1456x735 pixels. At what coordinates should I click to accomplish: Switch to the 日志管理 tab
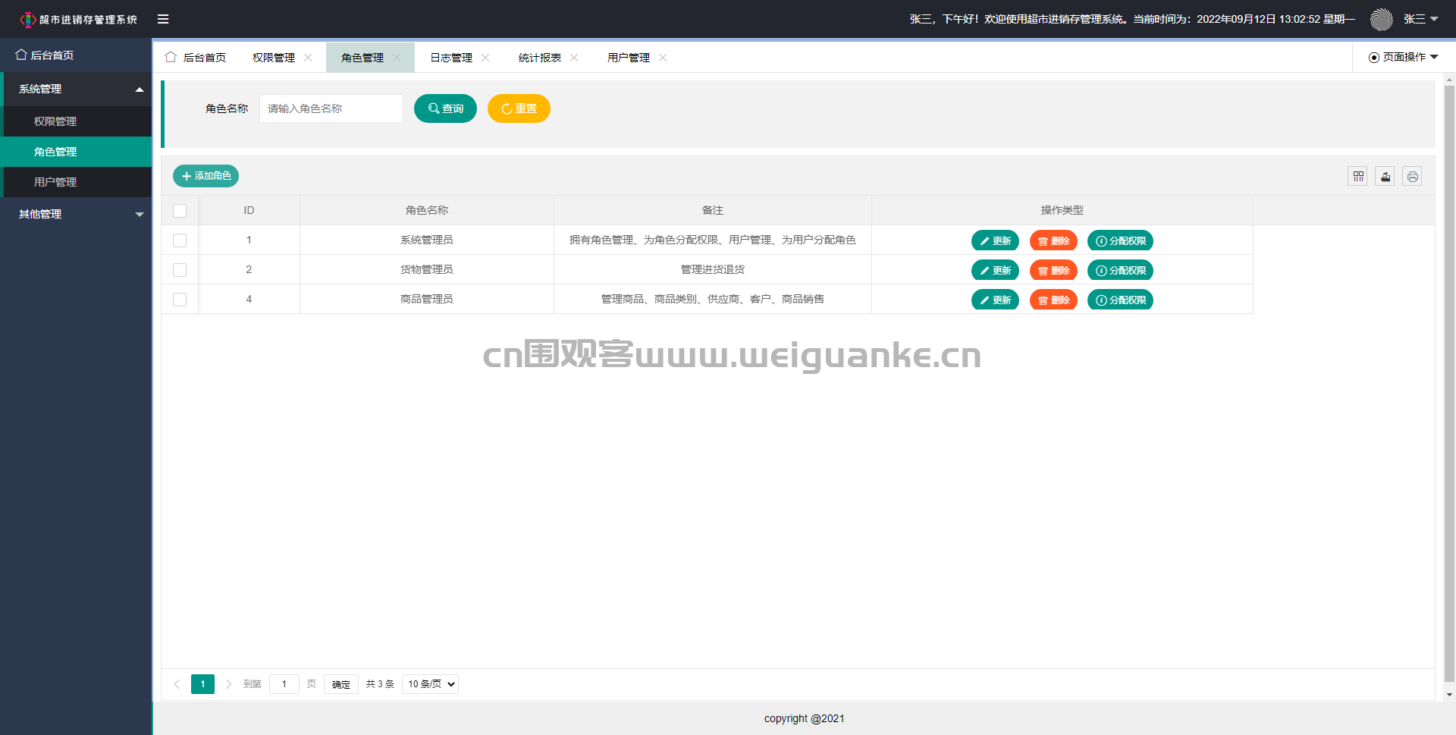pyautogui.click(x=451, y=58)
